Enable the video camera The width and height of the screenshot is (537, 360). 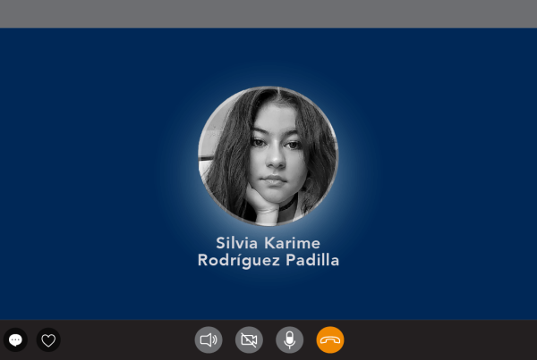[249, 339]
